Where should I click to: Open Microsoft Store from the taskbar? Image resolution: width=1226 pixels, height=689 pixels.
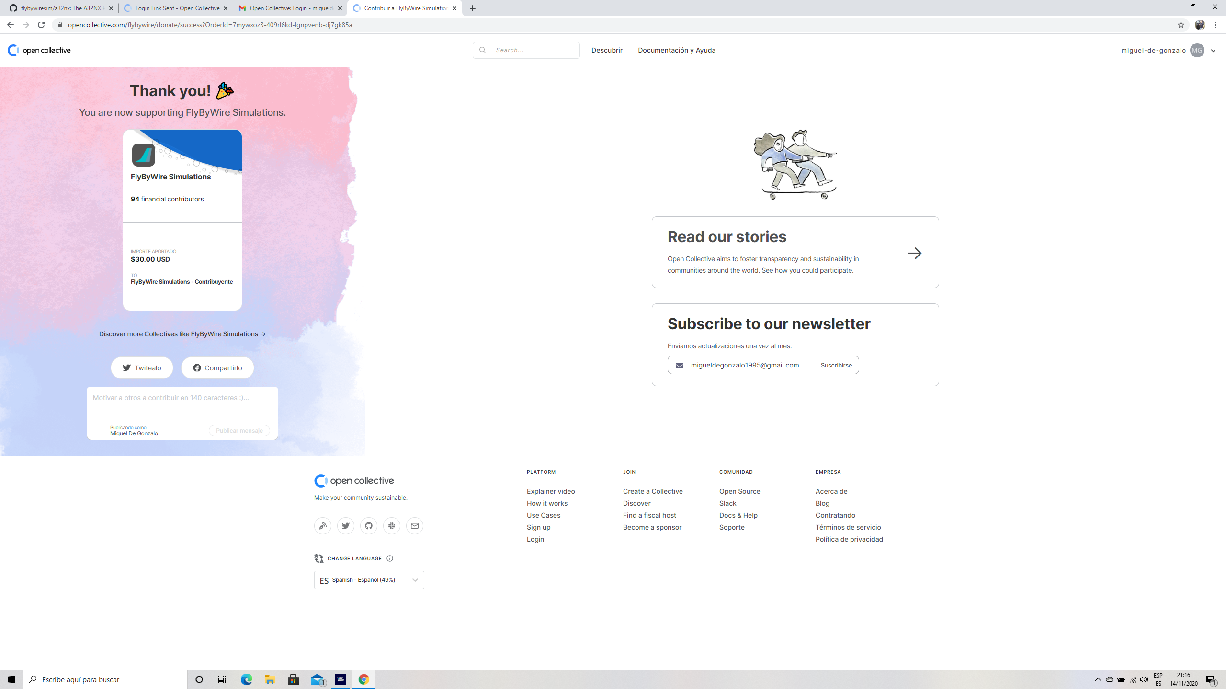coord(293,679)
